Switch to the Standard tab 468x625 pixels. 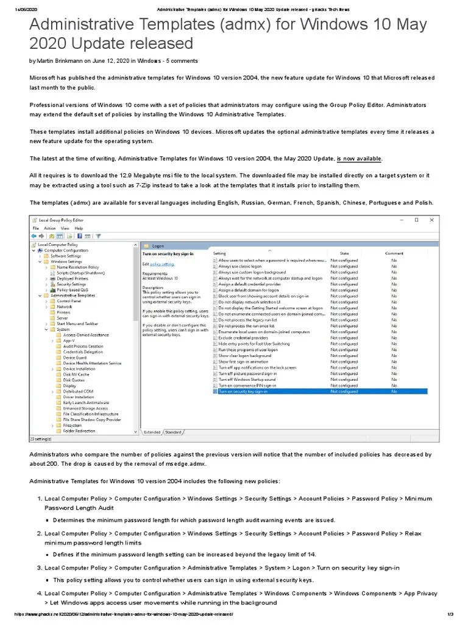point(173,432)
